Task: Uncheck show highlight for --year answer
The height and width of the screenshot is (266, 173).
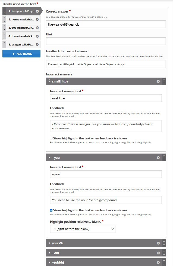Action: click(x=51, y=210)
